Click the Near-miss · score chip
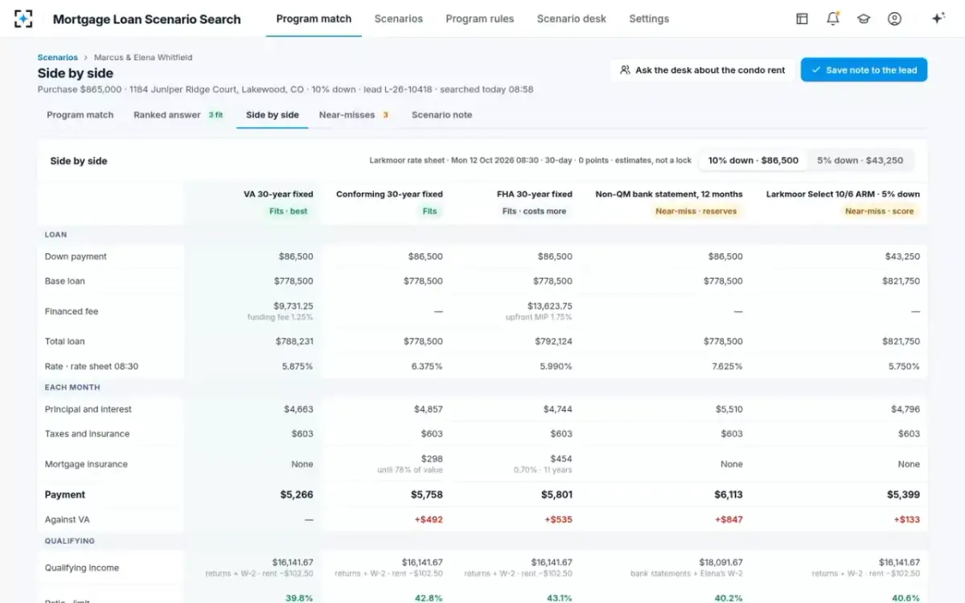965x603 pixels. (x=880, y=211)
